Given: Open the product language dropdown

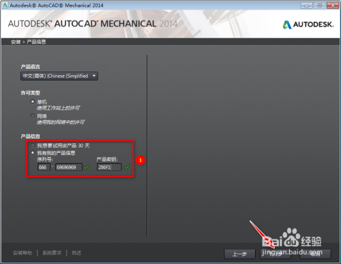Looking at the screenshot, I should (x=59, y=76).
